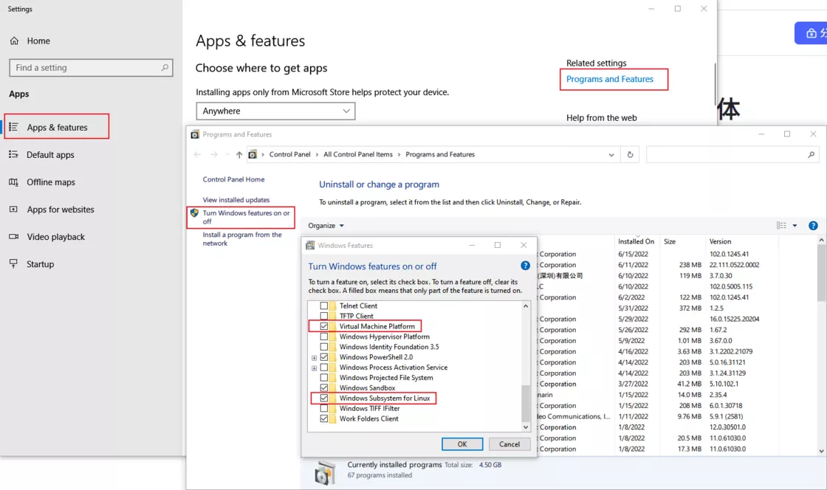Focus the Programs and Features search field

pyautogui.click(x=732, y=154)
